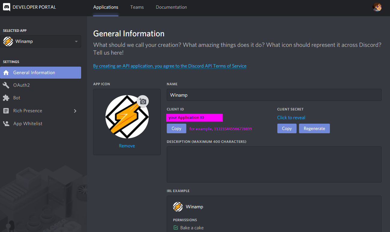Image resolution: width=390 pixels, height=232 pixels.
Task: Click the Winamp icon in selected app box
Action: point(8,41)
